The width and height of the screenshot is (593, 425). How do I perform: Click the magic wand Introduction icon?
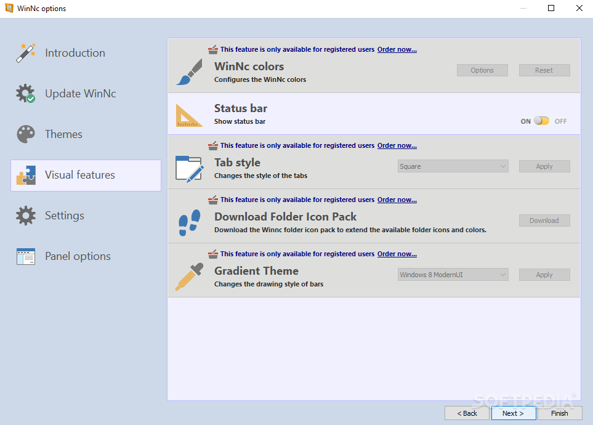[x=26, y=52]
